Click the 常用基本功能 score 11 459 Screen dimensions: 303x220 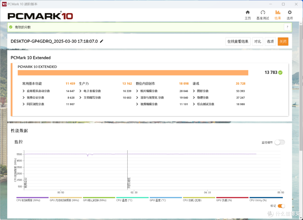[x=70, y=83]
